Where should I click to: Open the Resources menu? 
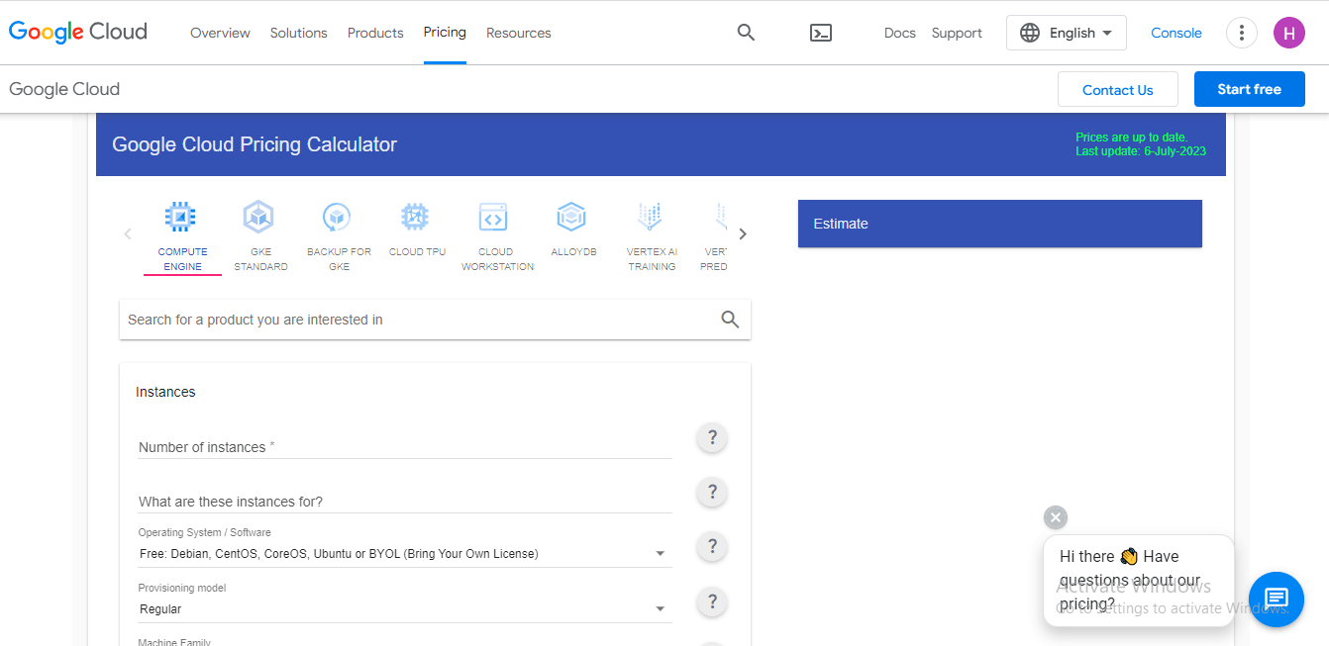click(518, 33)
